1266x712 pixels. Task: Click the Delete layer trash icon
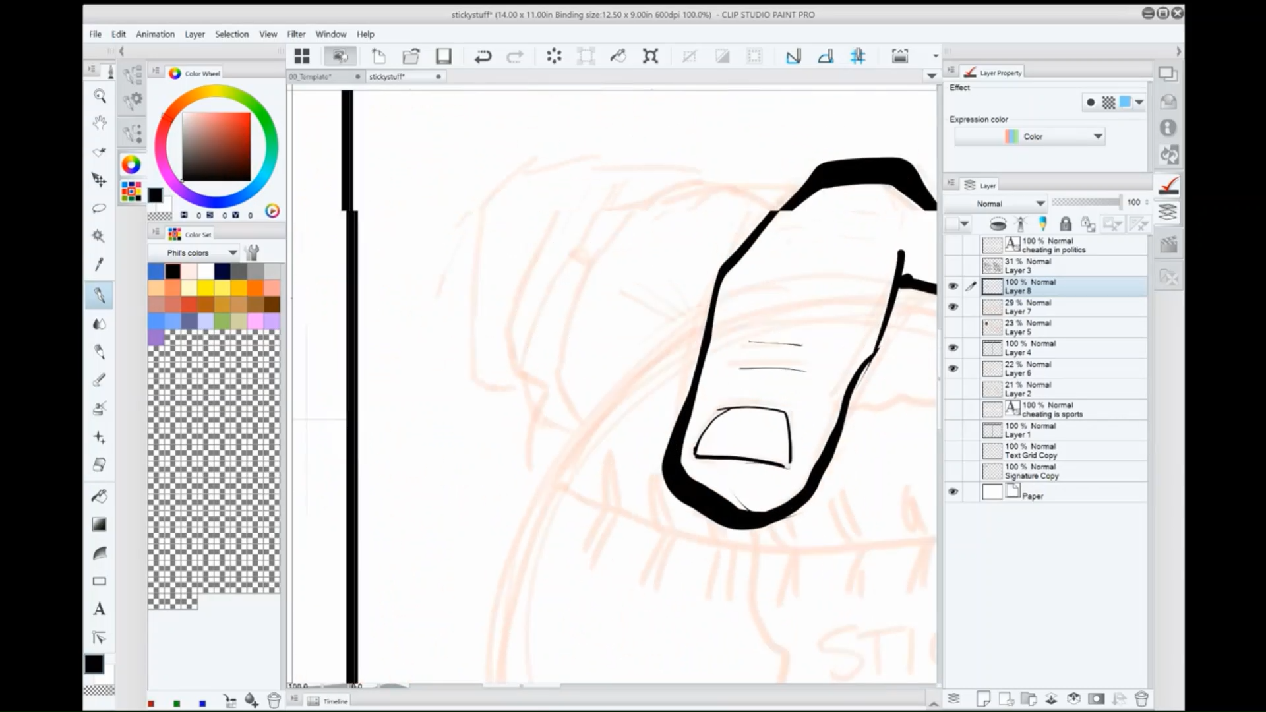pyautogui.click(x=1142, y=699)
